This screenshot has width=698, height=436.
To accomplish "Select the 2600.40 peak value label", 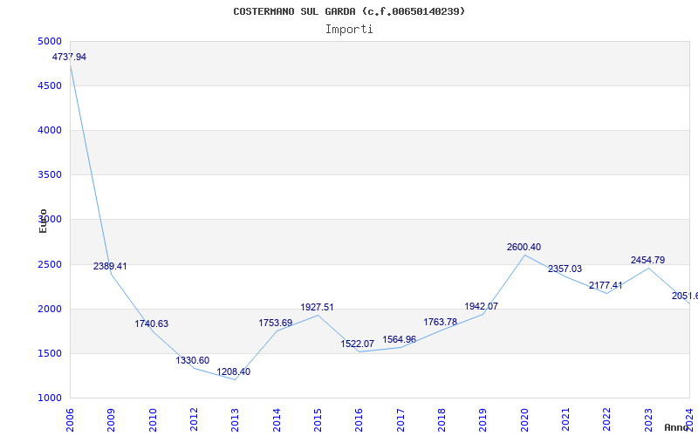I will (x=524, y=247).
